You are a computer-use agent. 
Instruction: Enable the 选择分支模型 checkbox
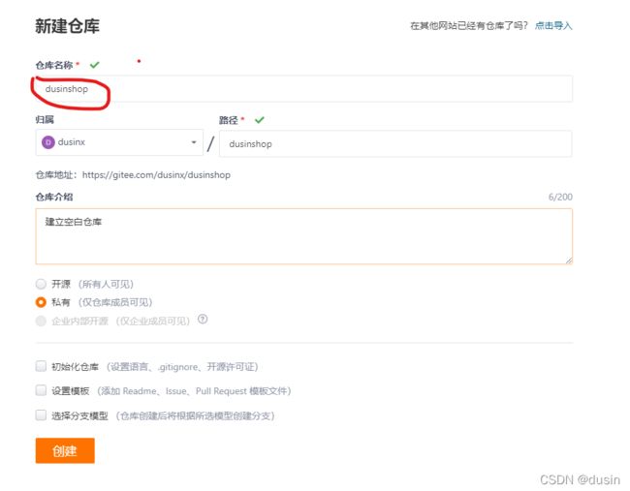[41, 415]
